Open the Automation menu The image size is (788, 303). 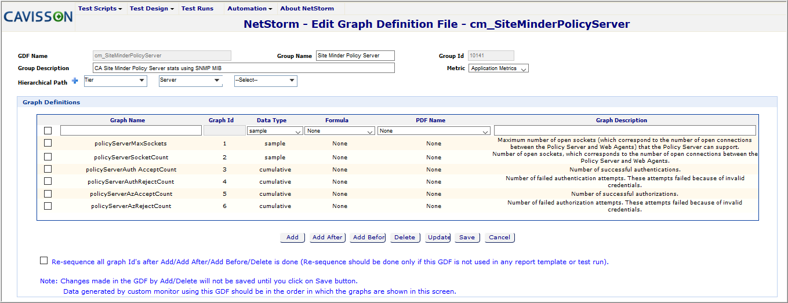(x=249, y=9)
